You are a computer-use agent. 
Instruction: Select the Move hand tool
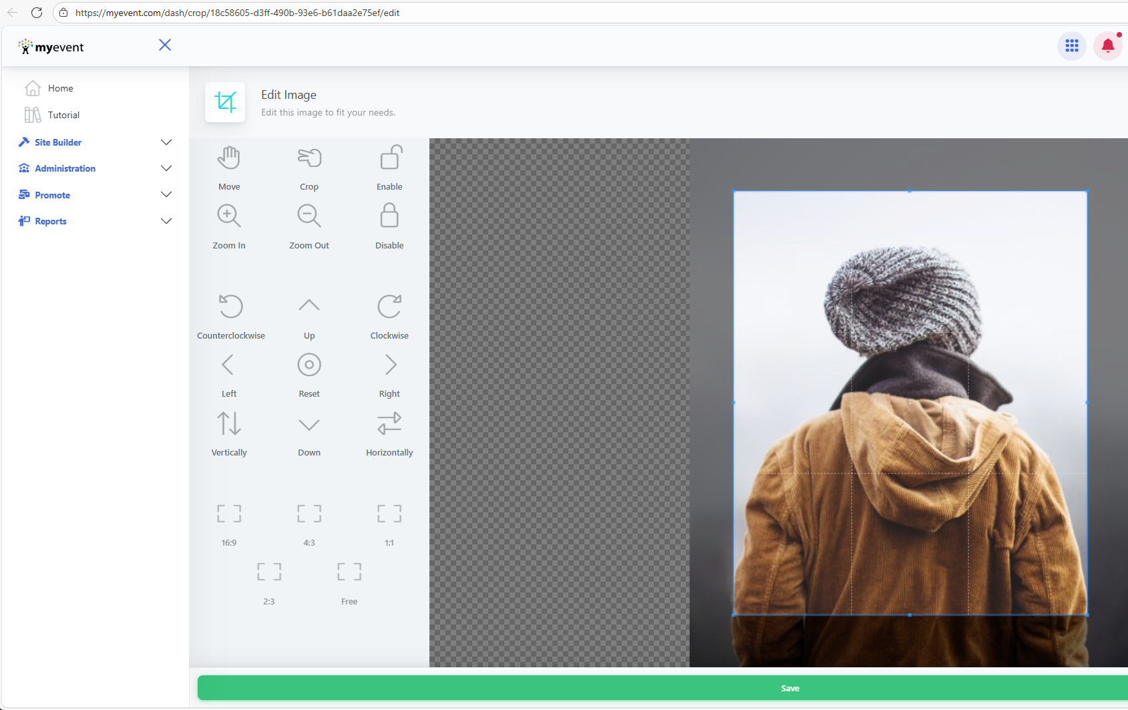pos(228,158)
